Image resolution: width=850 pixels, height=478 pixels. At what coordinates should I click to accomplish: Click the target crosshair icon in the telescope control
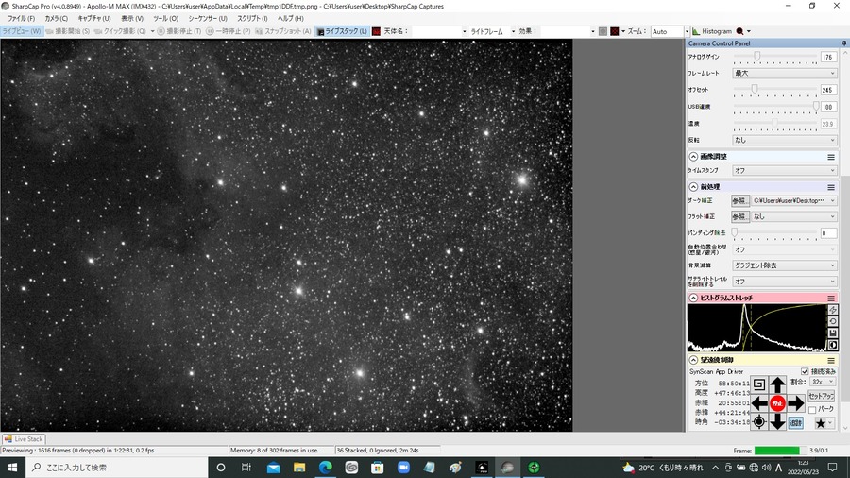[x=759, y=421]
